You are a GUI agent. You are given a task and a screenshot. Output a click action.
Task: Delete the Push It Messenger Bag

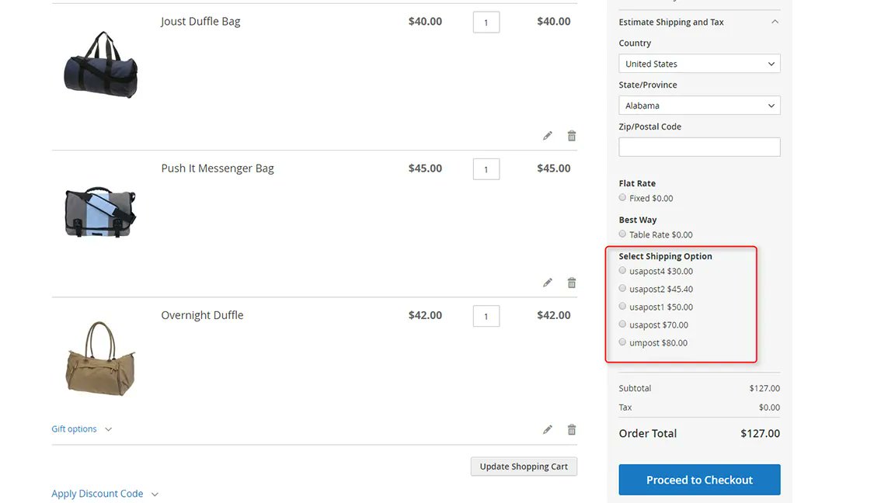tap(571, 282)
